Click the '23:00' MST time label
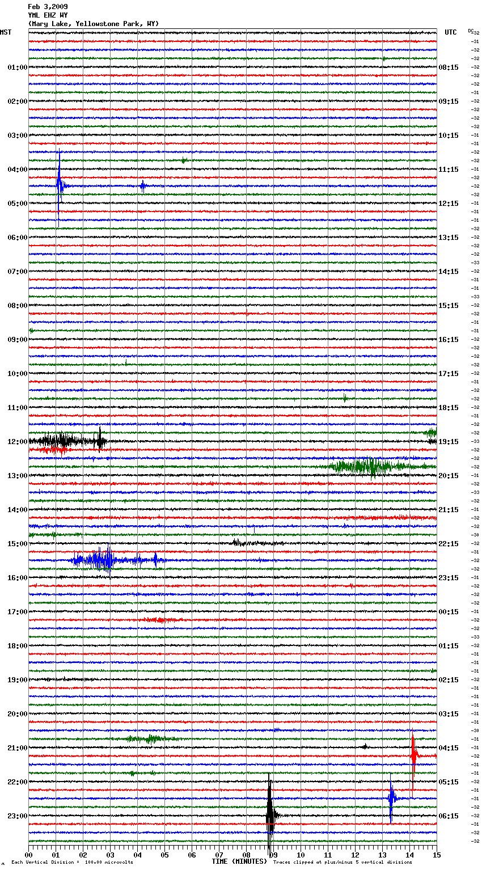This screenshot has width=482, height=870. pyautogui.click(x=17, y=816)
